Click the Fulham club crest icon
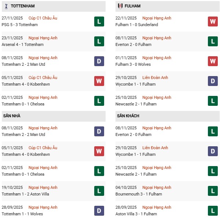The height and width of the screenshot is (219, 220). (120, 6)
